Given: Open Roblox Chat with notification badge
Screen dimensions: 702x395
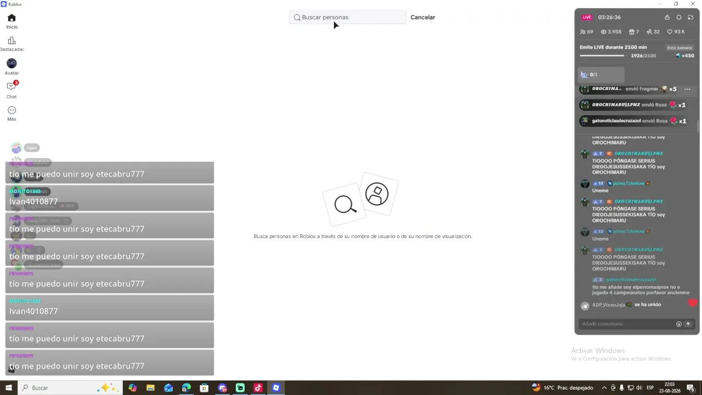Looking at the screenshot, I should point(12,90).
